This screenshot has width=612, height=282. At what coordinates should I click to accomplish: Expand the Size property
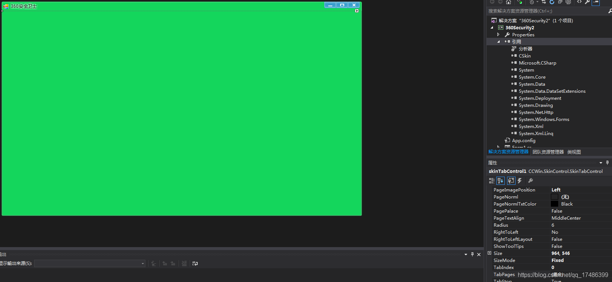489,253
